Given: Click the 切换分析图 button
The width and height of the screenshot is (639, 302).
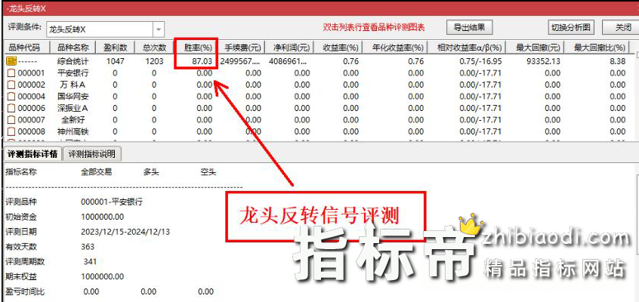Looking at the screenshot, I should (570, 28).
